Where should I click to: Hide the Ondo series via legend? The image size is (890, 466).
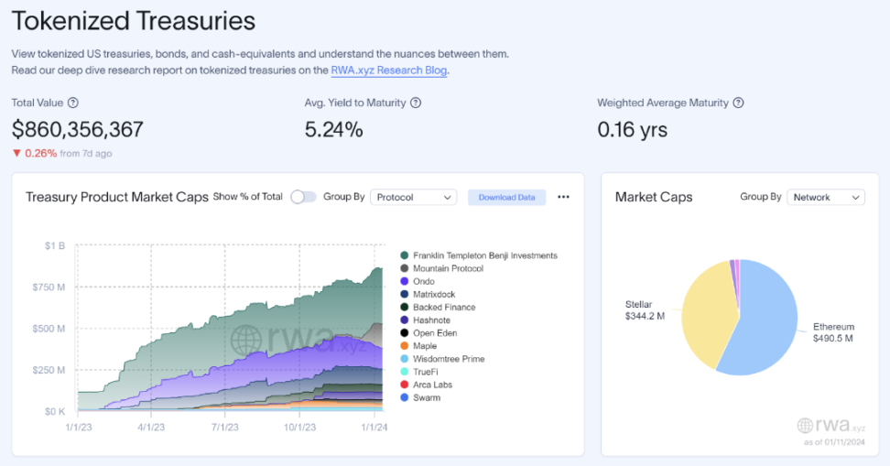coord(426,281)
